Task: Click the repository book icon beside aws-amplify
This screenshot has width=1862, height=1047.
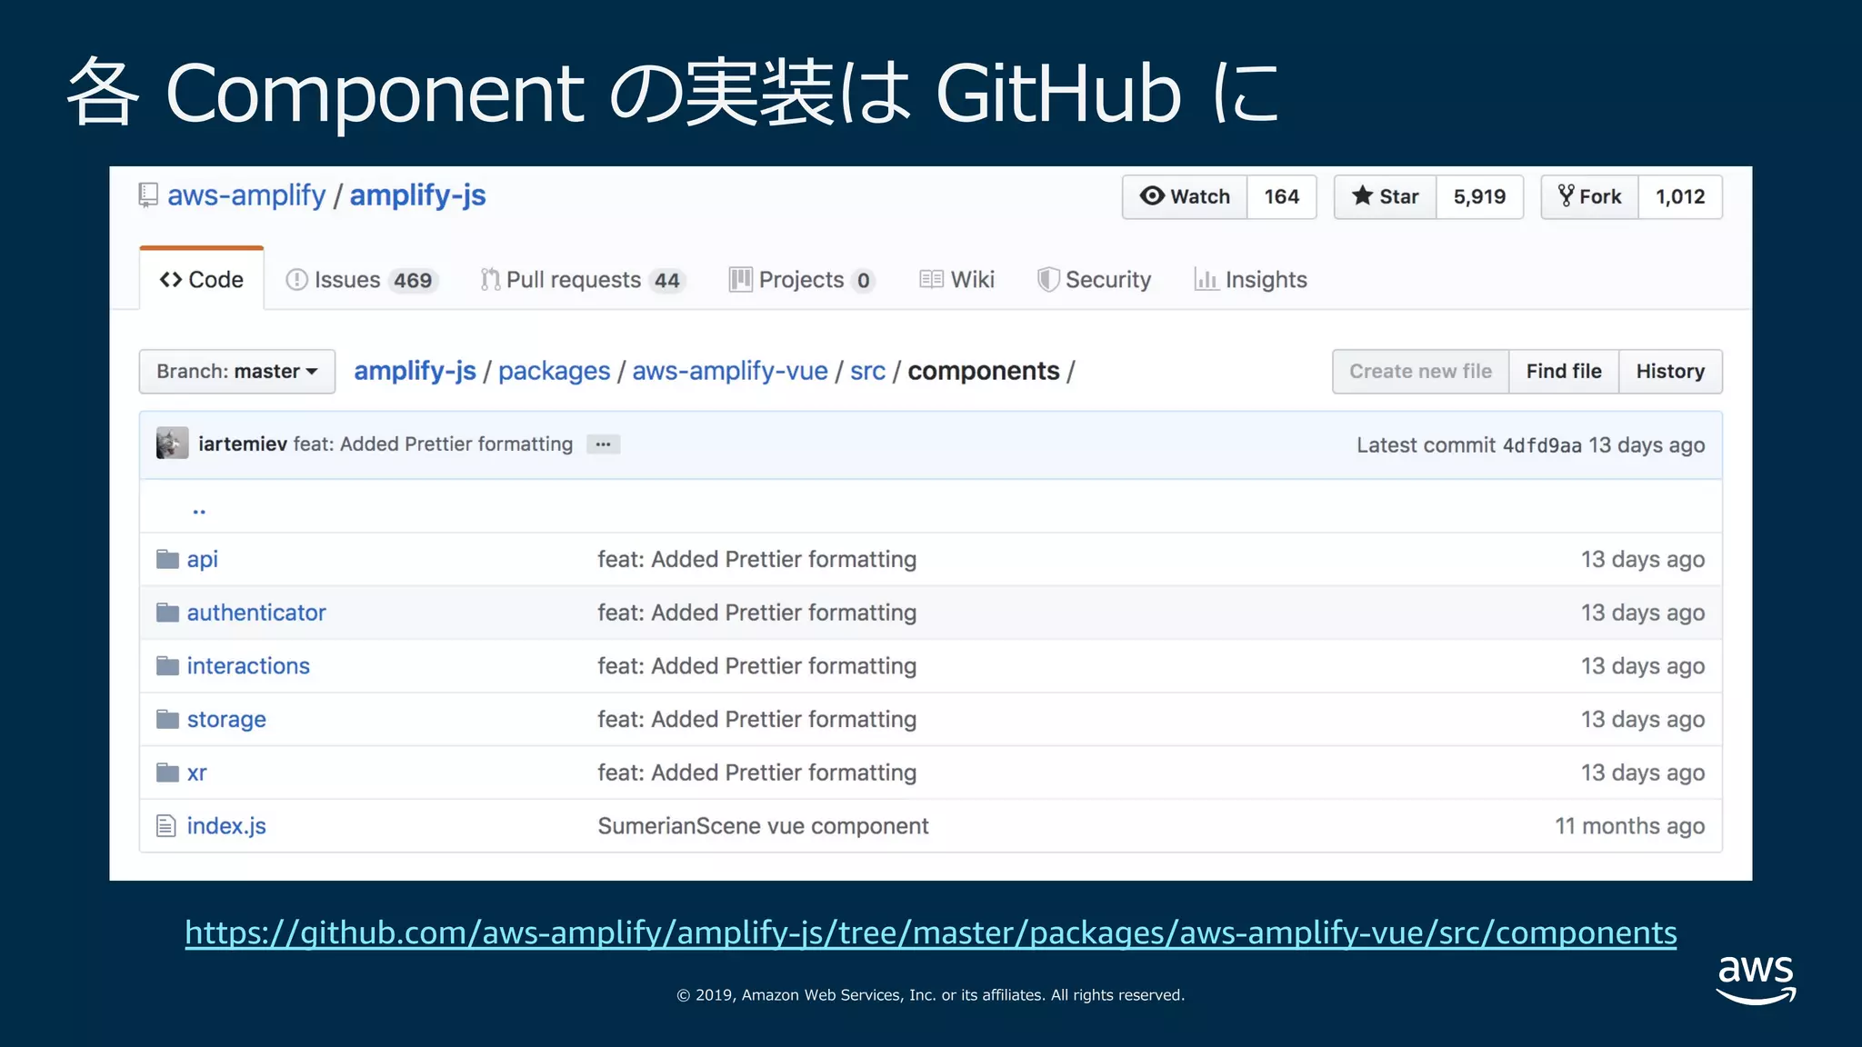Action: [147, 195]
